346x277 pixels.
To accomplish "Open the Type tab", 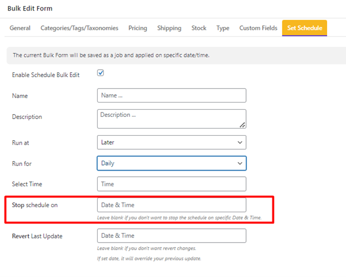I will click(223, 28).
